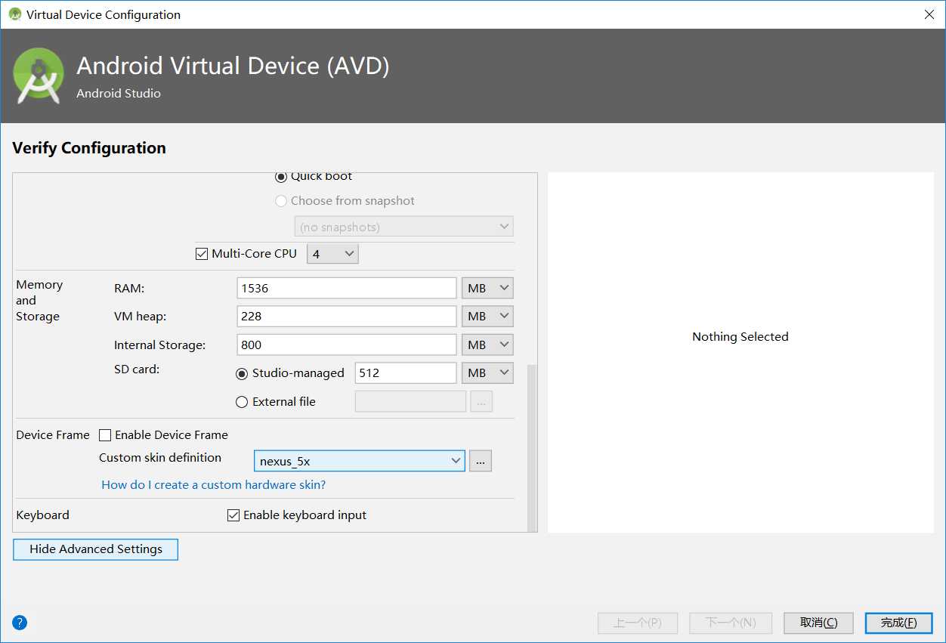Screen dimensions: 946x643
Task: Click the blue help question mark icon
Action: (x=20, y=623)
